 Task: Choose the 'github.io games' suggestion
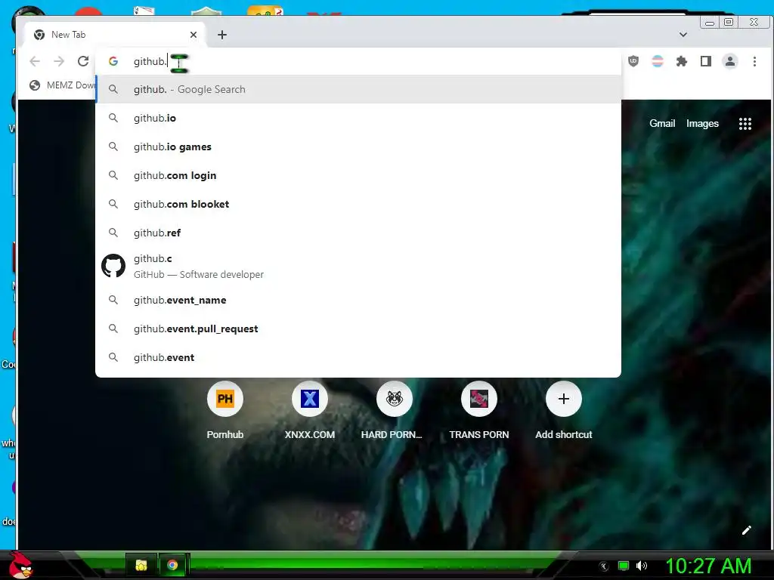(x=358, y=147)
